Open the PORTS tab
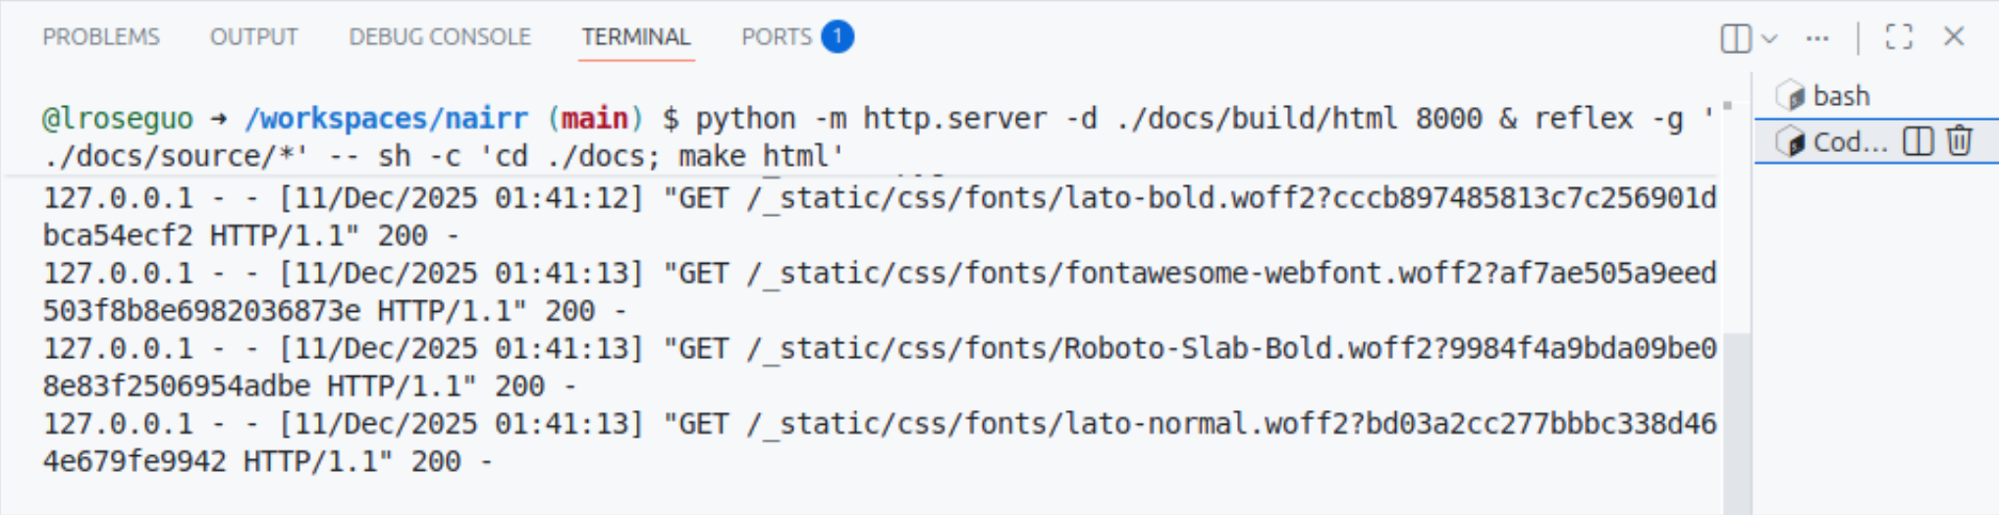1999x515 pixels. pyautogui.click(x=797, y=37)
